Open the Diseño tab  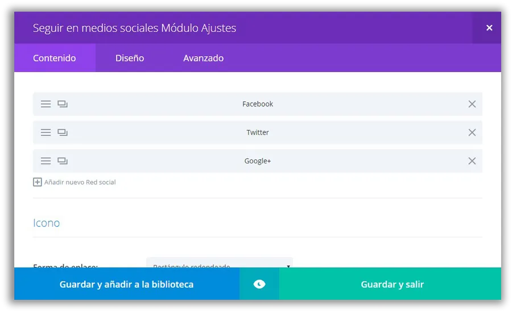point(130,58)
